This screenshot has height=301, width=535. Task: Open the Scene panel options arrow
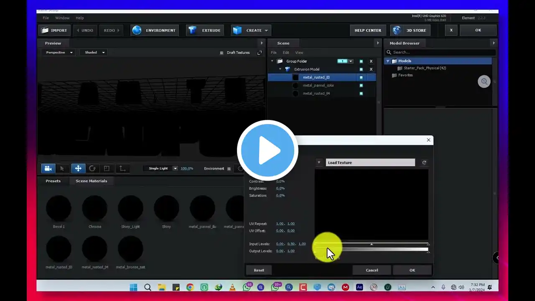tap(377, 43)
